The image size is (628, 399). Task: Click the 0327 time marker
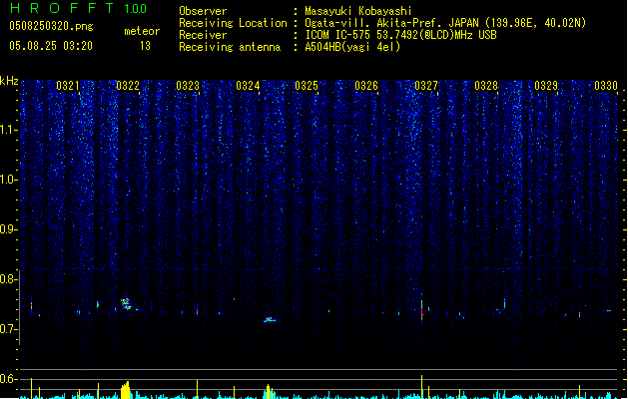426,86
